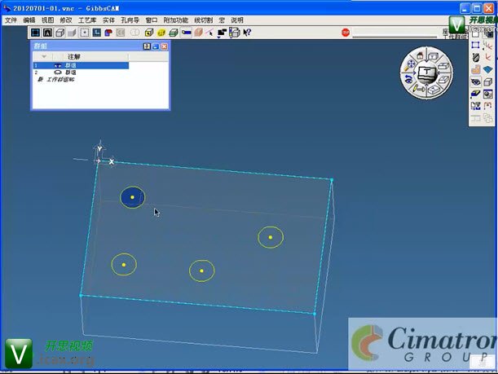Open the black tool holder palette icon

(x=475, y=57)
